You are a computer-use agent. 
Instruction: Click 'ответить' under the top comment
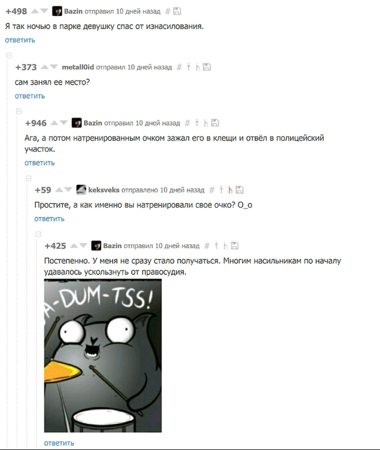coord(20,40)
